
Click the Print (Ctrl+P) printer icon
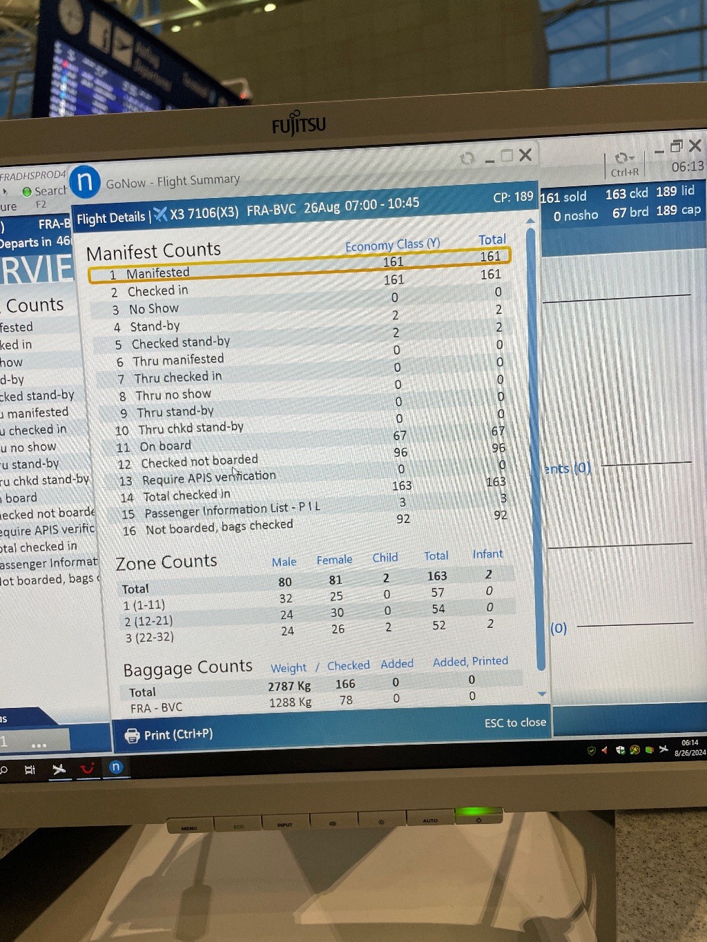[x=132, y=736]
